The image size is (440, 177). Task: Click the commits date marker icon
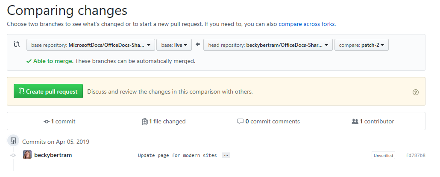pyautogui.click(x=13, y=140)
